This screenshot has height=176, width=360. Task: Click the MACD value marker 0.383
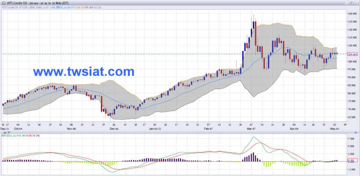pos(352,161)
